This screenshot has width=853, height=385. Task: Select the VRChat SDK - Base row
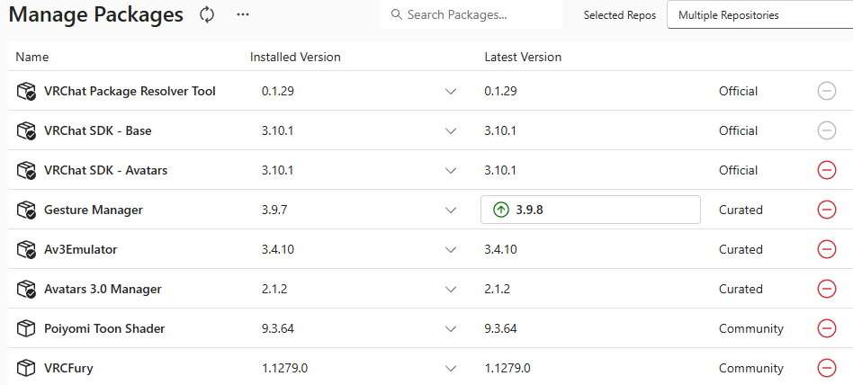click(x=98, y=130)
